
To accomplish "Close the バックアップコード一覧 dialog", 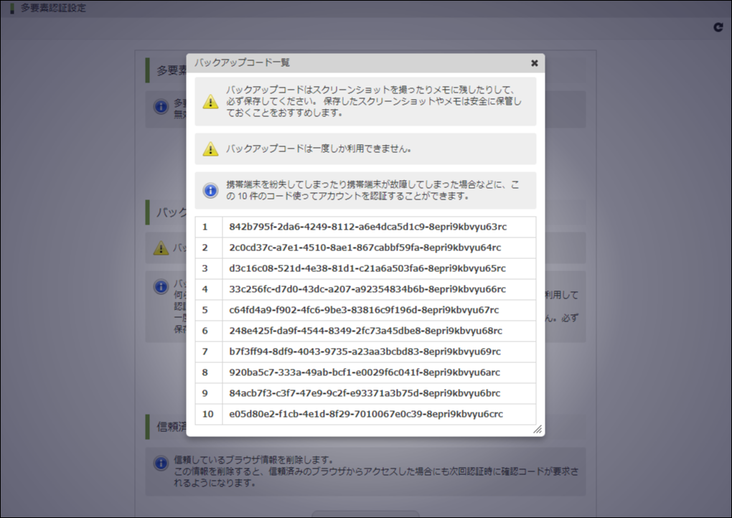I will 535,63.
